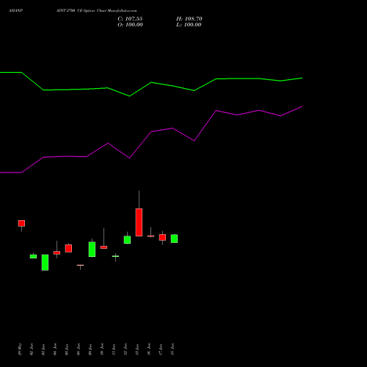Select the 29 May date label
This screenshot has height=367, width=367.
click(x=20, y=349)
